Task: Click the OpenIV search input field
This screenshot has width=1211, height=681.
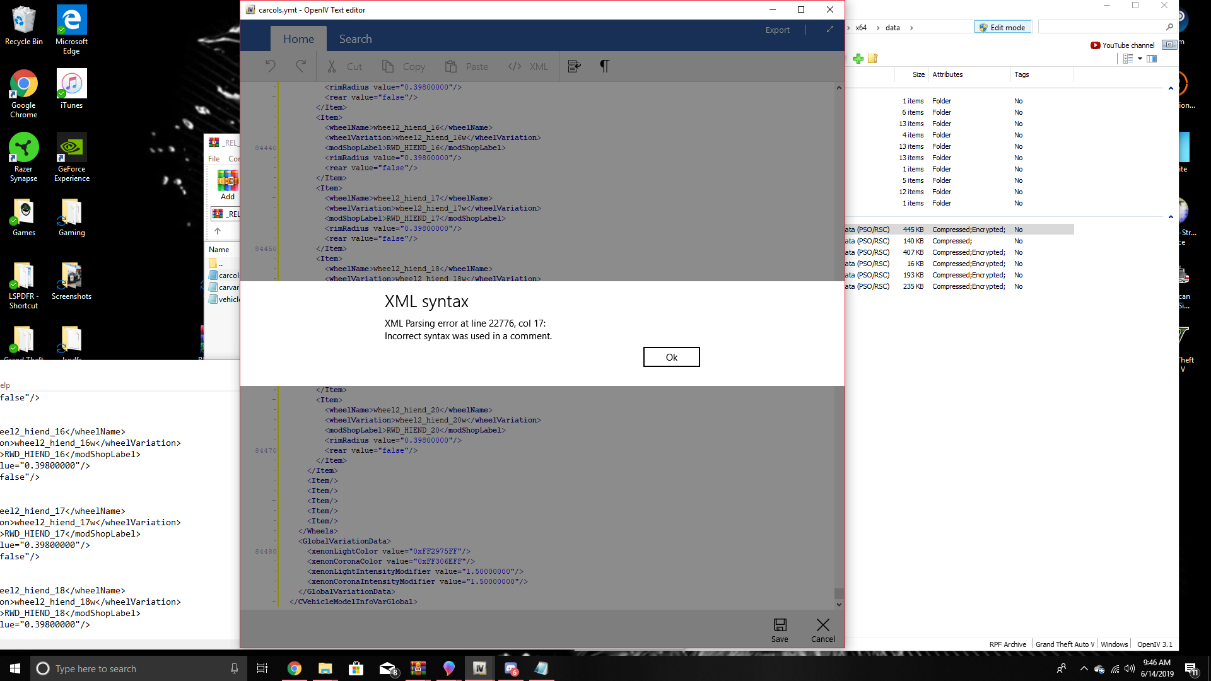Action: [1101, 27]
